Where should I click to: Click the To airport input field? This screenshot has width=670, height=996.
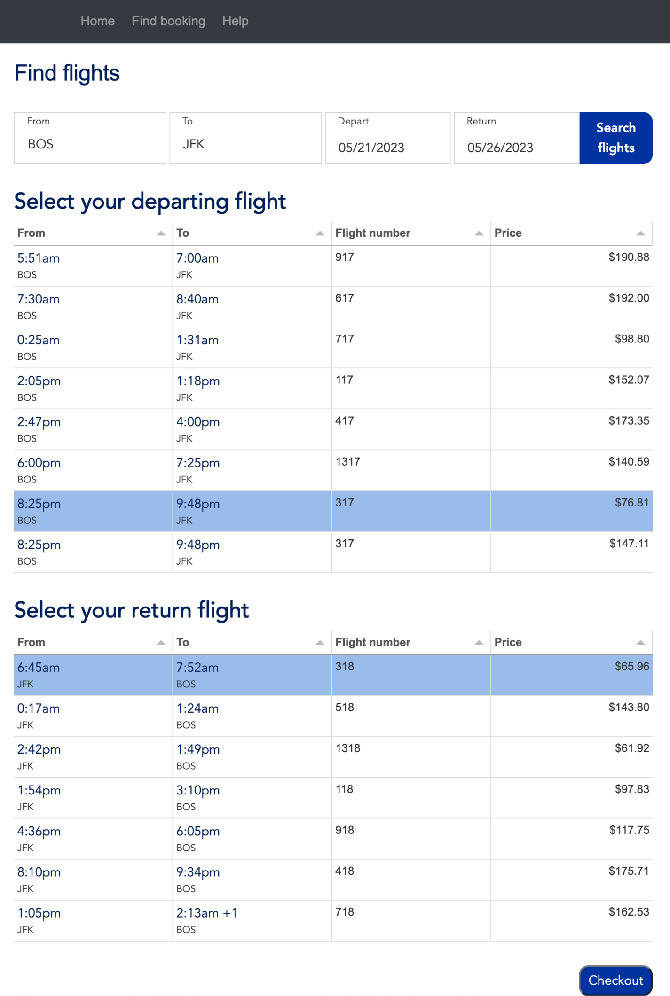tap(245, 143)
